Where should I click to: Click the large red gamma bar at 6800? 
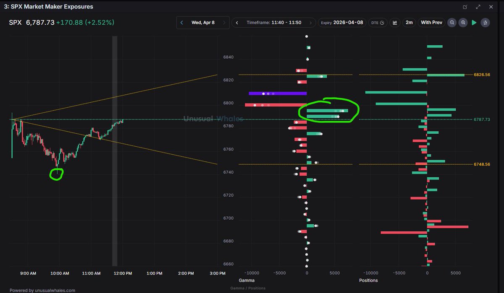tap(276, 105)
